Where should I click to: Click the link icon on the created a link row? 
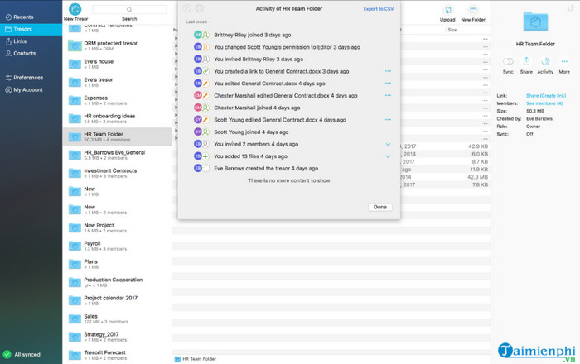coord(205,71)
